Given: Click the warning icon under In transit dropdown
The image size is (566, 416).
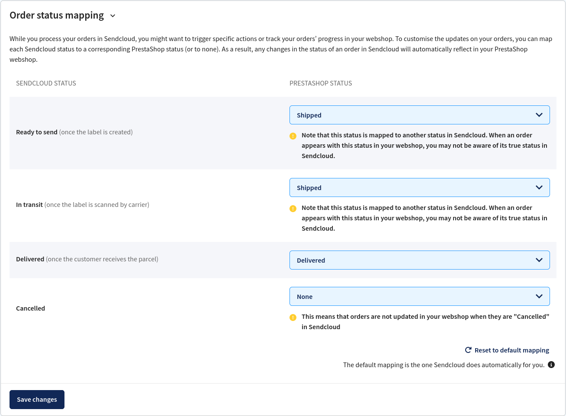Looking at the screenshot, I should [x=293, y=209].
